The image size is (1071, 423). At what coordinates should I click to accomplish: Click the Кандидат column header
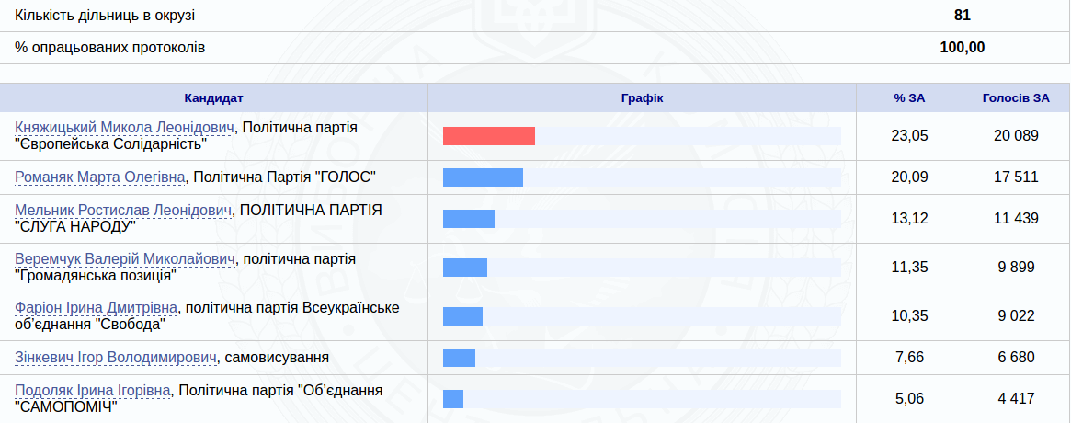click(214, 98)
